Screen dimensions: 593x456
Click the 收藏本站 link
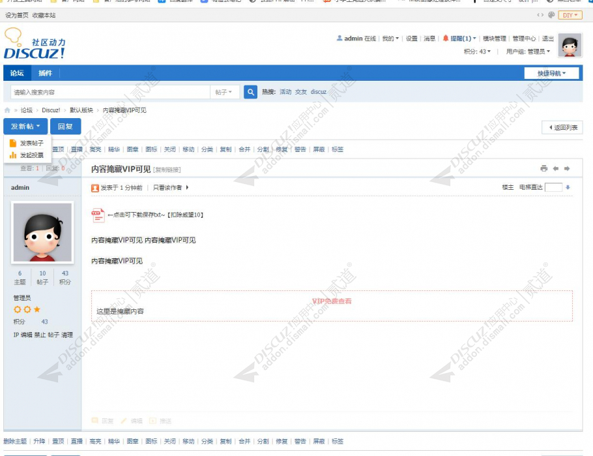(x=44, y=16)
